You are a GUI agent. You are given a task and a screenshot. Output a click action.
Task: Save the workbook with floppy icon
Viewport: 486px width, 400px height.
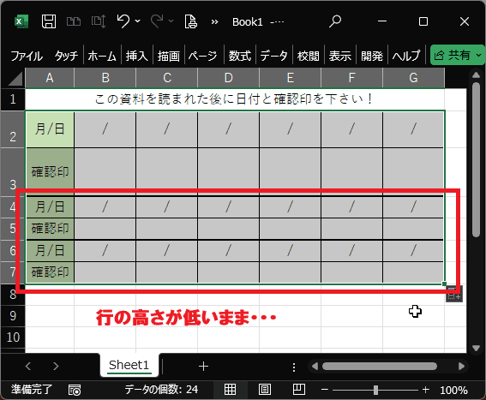coord(49,21)
